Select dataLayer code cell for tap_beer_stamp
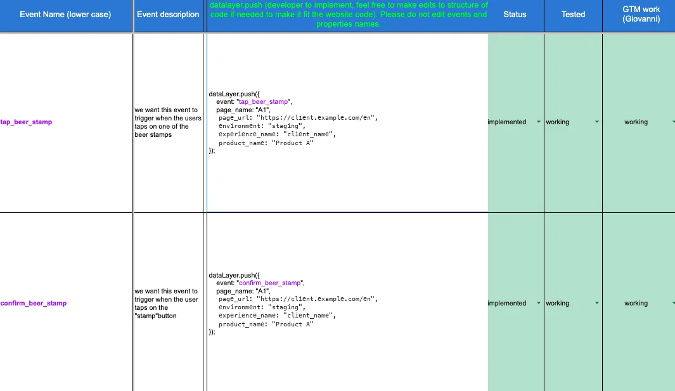 click(348, 123)
